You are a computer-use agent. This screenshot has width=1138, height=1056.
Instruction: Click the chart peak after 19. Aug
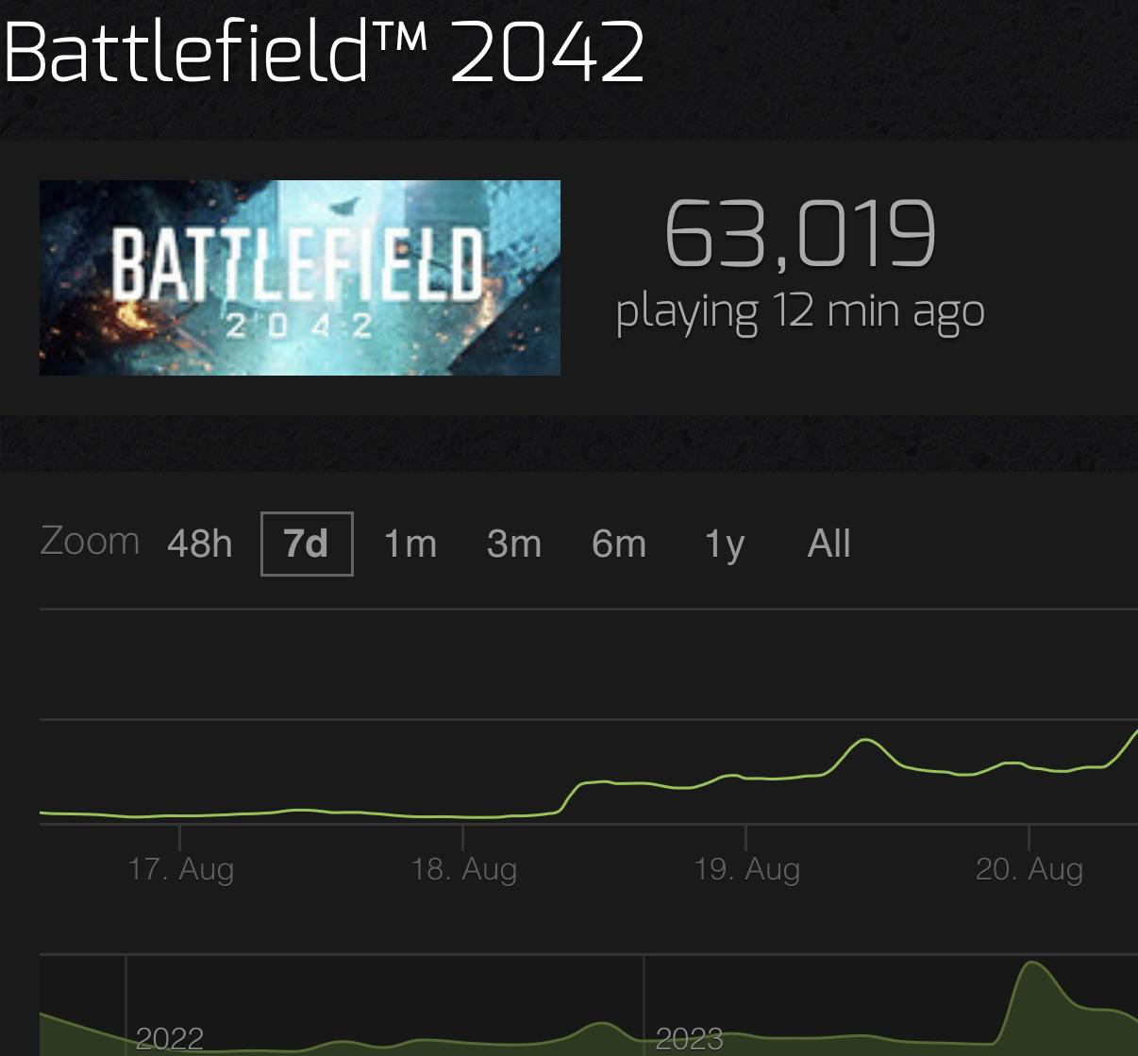coord(865,741)
